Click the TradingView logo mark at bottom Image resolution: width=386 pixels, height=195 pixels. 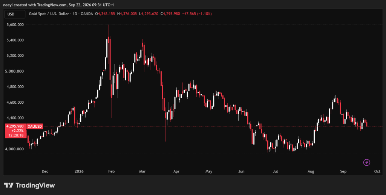(x=8, y=185)
